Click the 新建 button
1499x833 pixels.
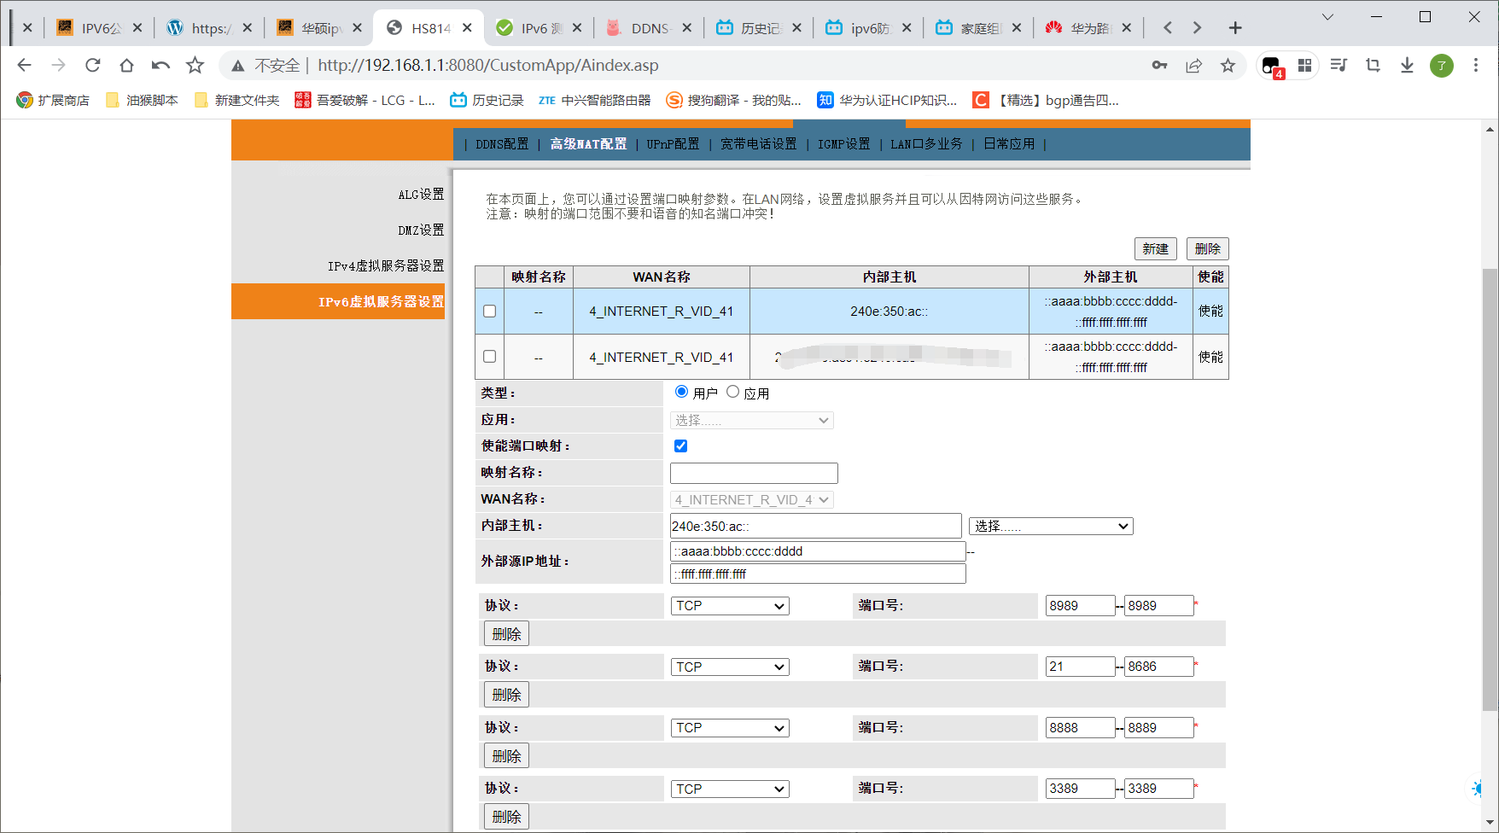1156,248
